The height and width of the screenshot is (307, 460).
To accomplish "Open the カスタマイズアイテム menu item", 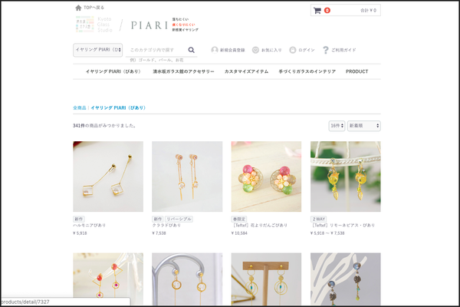I will (x=246, y=71).
